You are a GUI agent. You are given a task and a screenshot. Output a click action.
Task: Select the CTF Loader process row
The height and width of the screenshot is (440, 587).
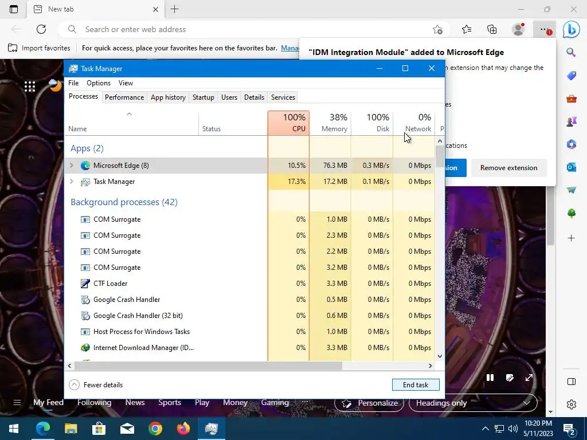(249, 284)
